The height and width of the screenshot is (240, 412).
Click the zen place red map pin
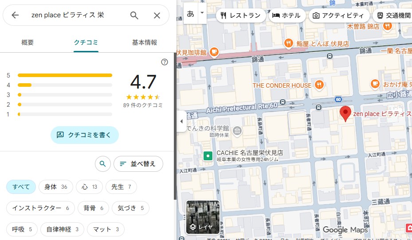[345, 114]
